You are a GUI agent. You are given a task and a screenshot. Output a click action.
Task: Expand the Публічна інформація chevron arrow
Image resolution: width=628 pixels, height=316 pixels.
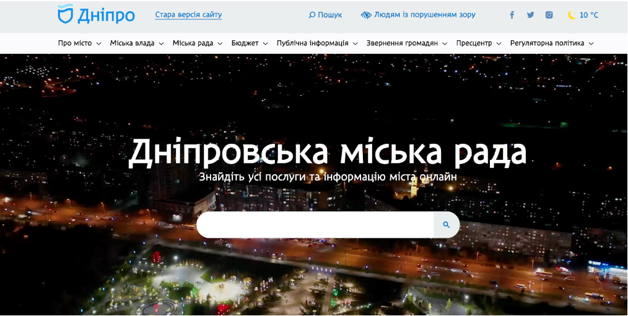click(355, 43)
